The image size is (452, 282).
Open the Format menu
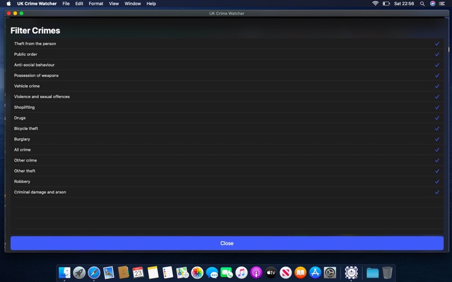(x=96, y=4)
